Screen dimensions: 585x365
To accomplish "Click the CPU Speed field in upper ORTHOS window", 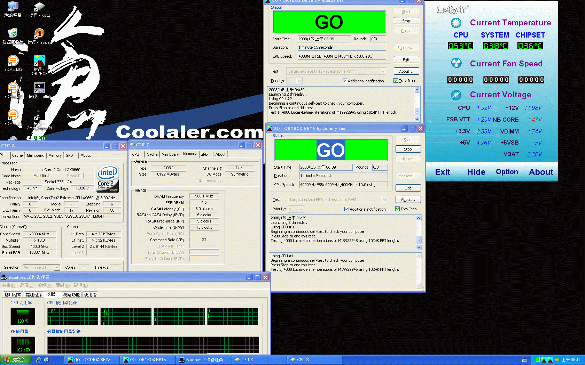I will pos(342,56).
